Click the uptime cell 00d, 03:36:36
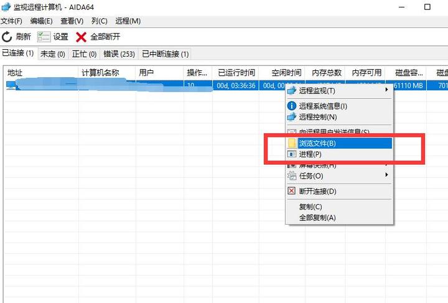Viewport: 448px width, 303px height. click(x=236, y=85)
